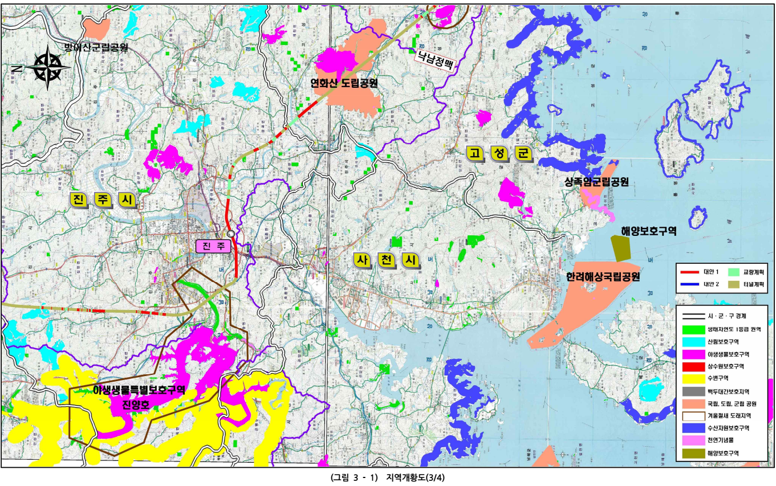This screenshot has width=776, height=486.
Task: Click the 터널계획 legend text
Action: (x=754, y=284)
